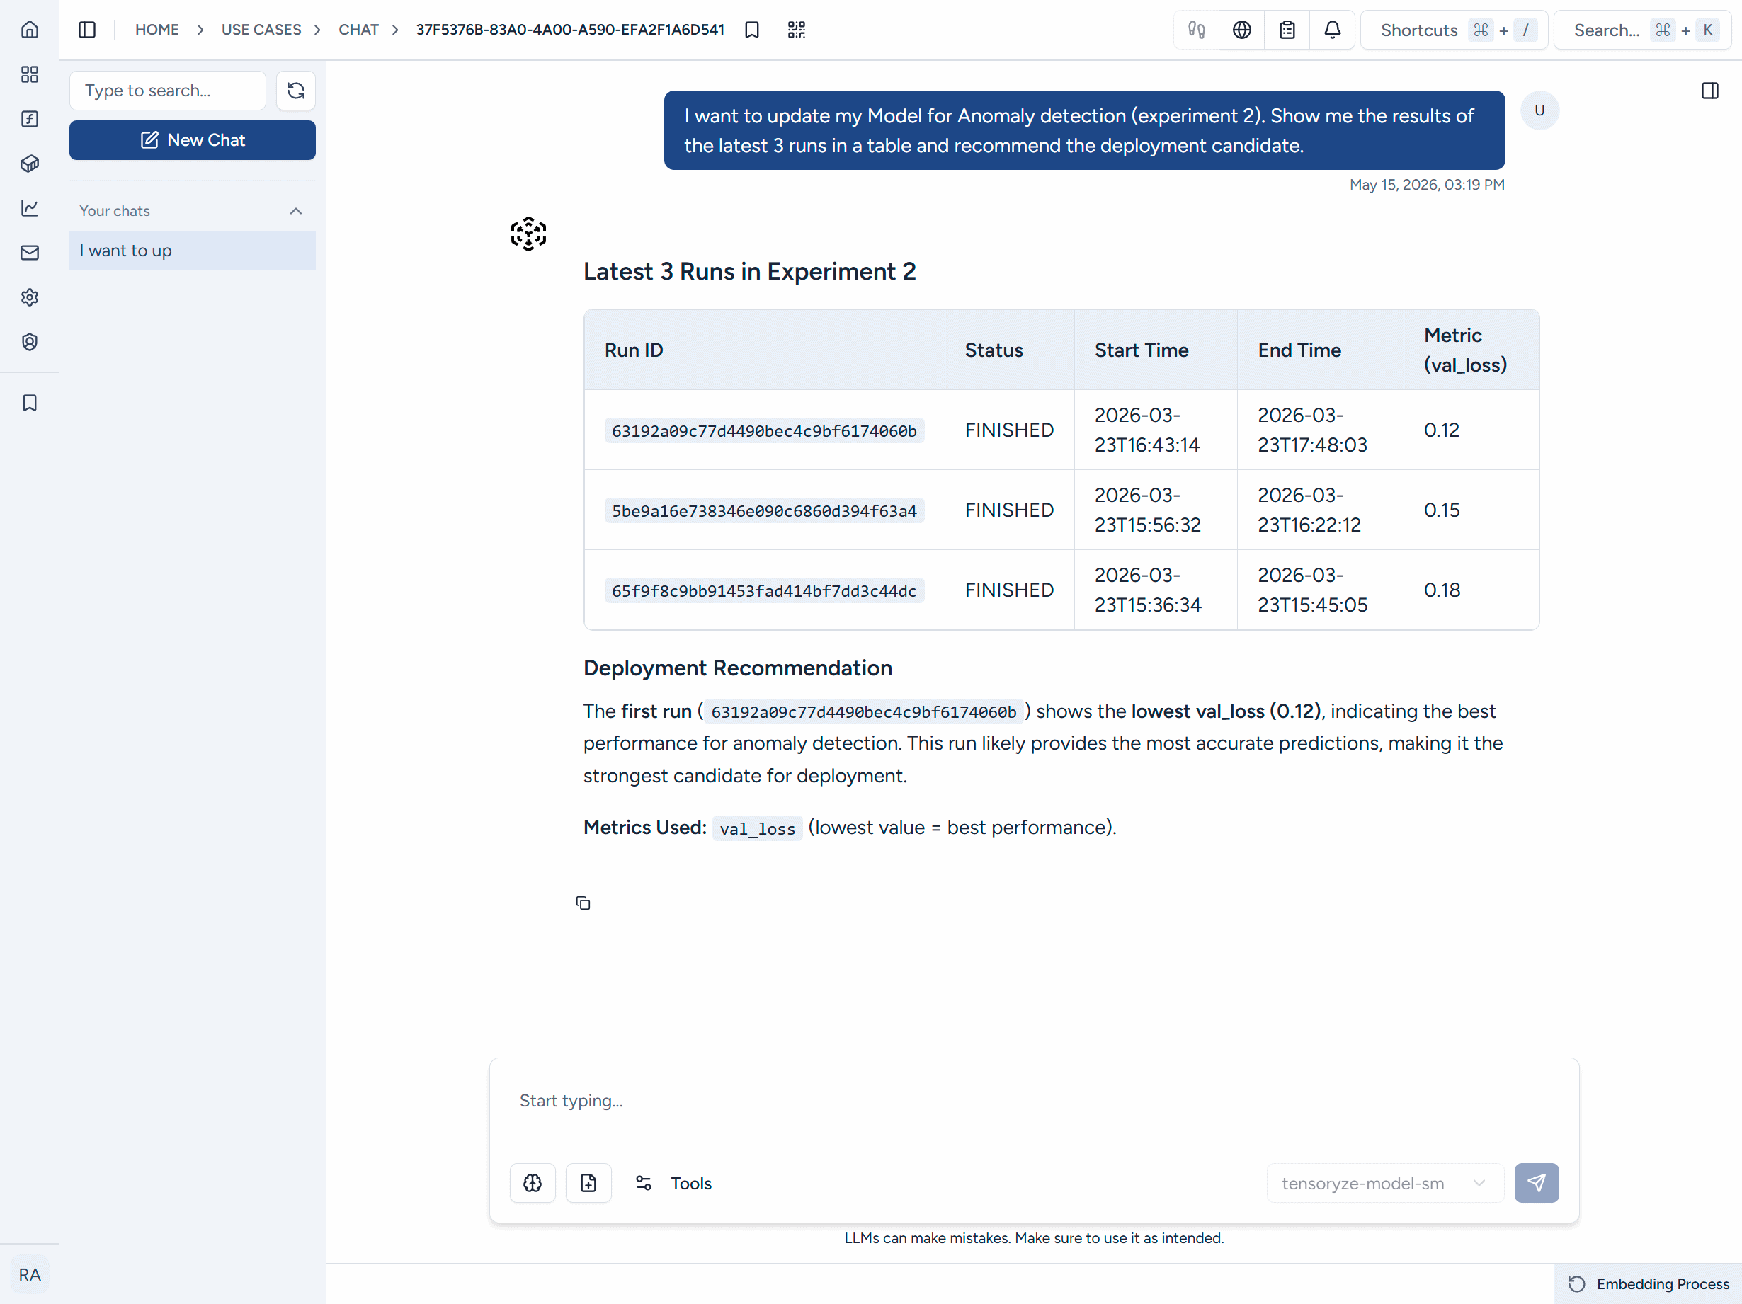This screenshot has width=1742, height=1304.
Task: Click the val_loss value 0.15
Action: tap(1441, 510)
